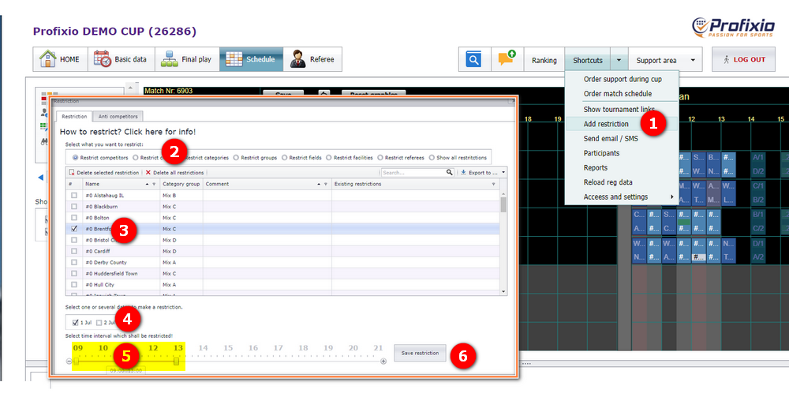Open the Export to dropdown
This screenshot has height=397, width=789.
(x=482, y=173)
